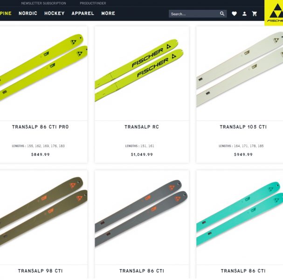Open Transalp 86 CTI Pro ski image
This screenshot has width=283, height=280.
tap(43, 73)
